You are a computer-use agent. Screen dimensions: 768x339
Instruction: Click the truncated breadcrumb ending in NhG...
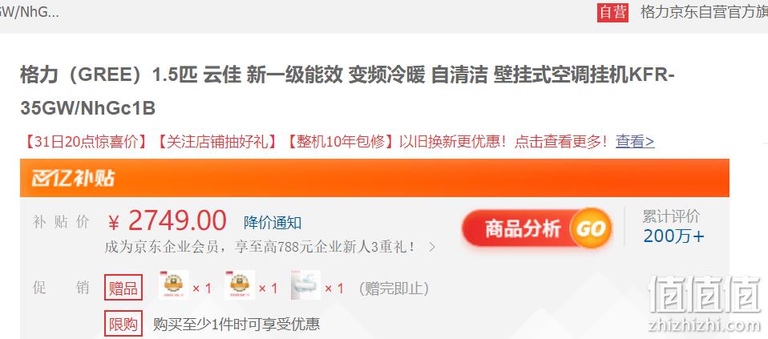pos(30,12)
